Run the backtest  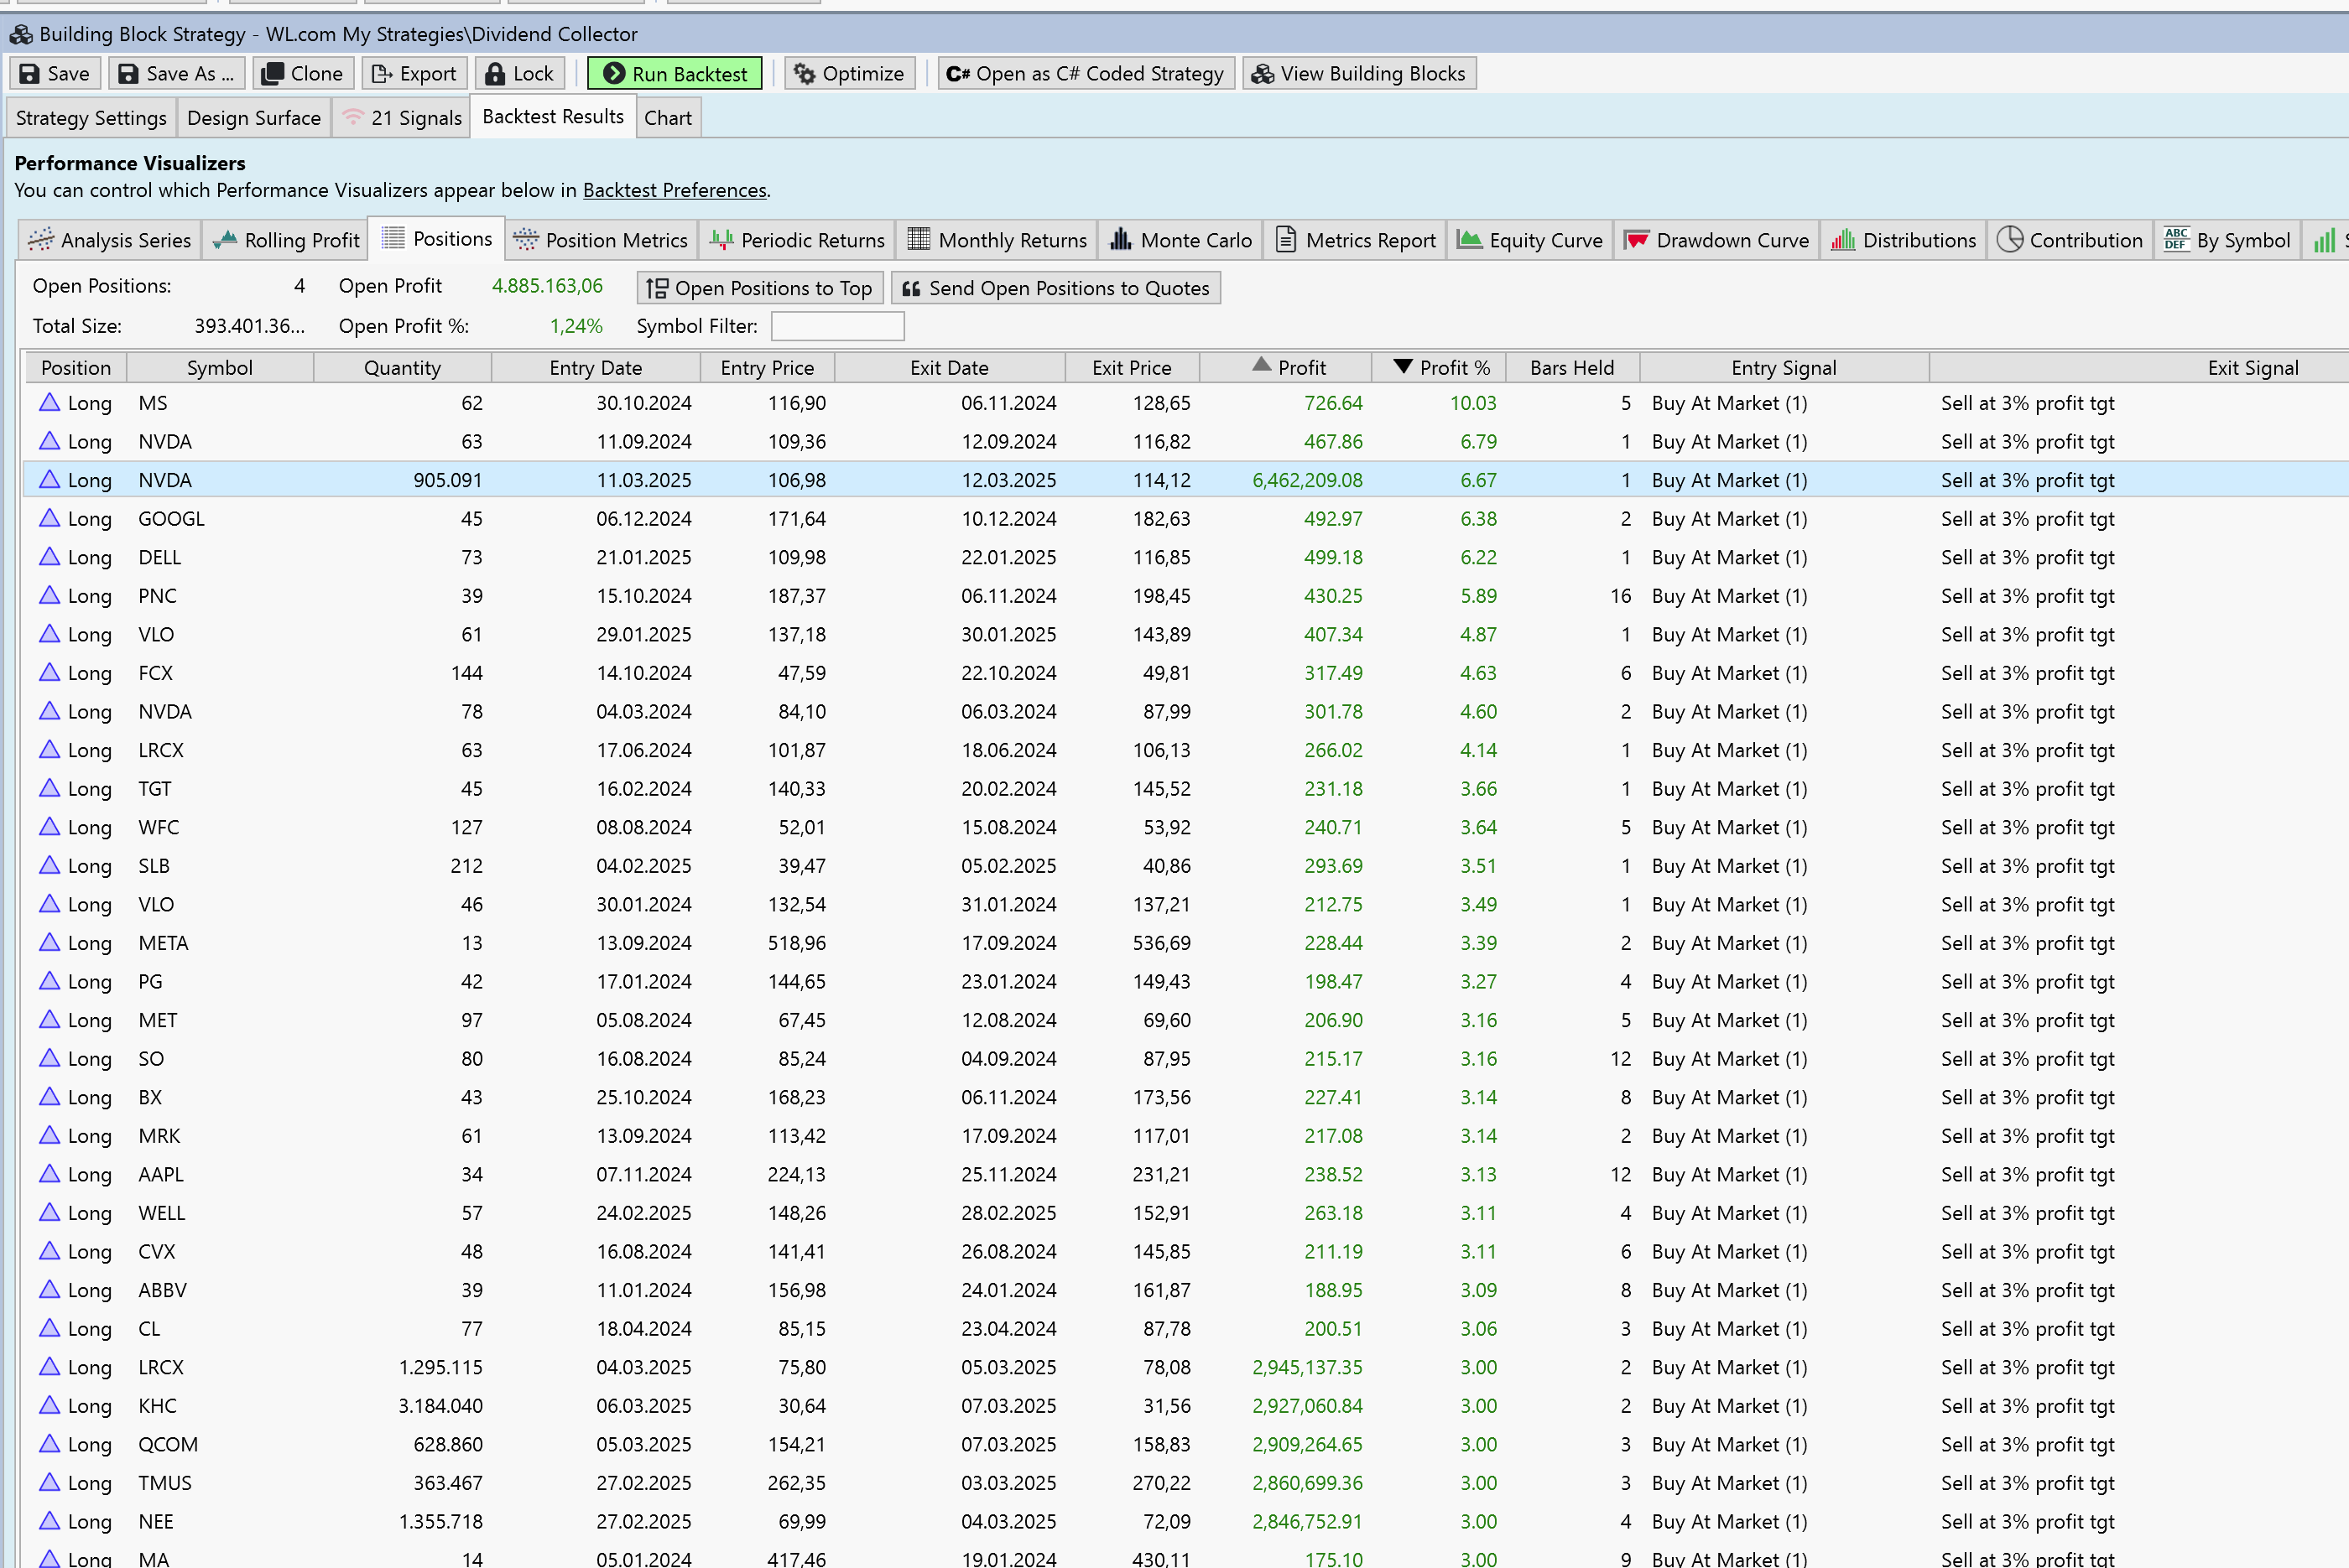[674, 74]
